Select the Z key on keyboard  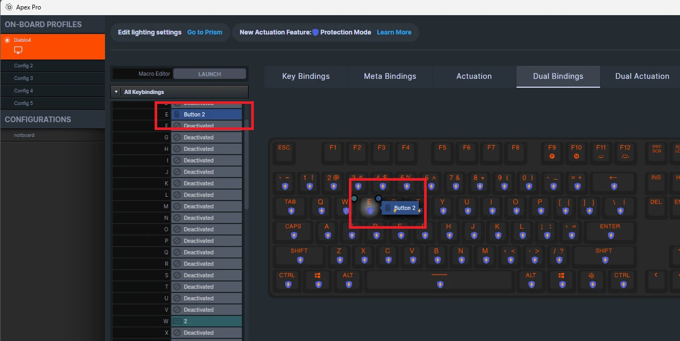[x=339, y=256]
